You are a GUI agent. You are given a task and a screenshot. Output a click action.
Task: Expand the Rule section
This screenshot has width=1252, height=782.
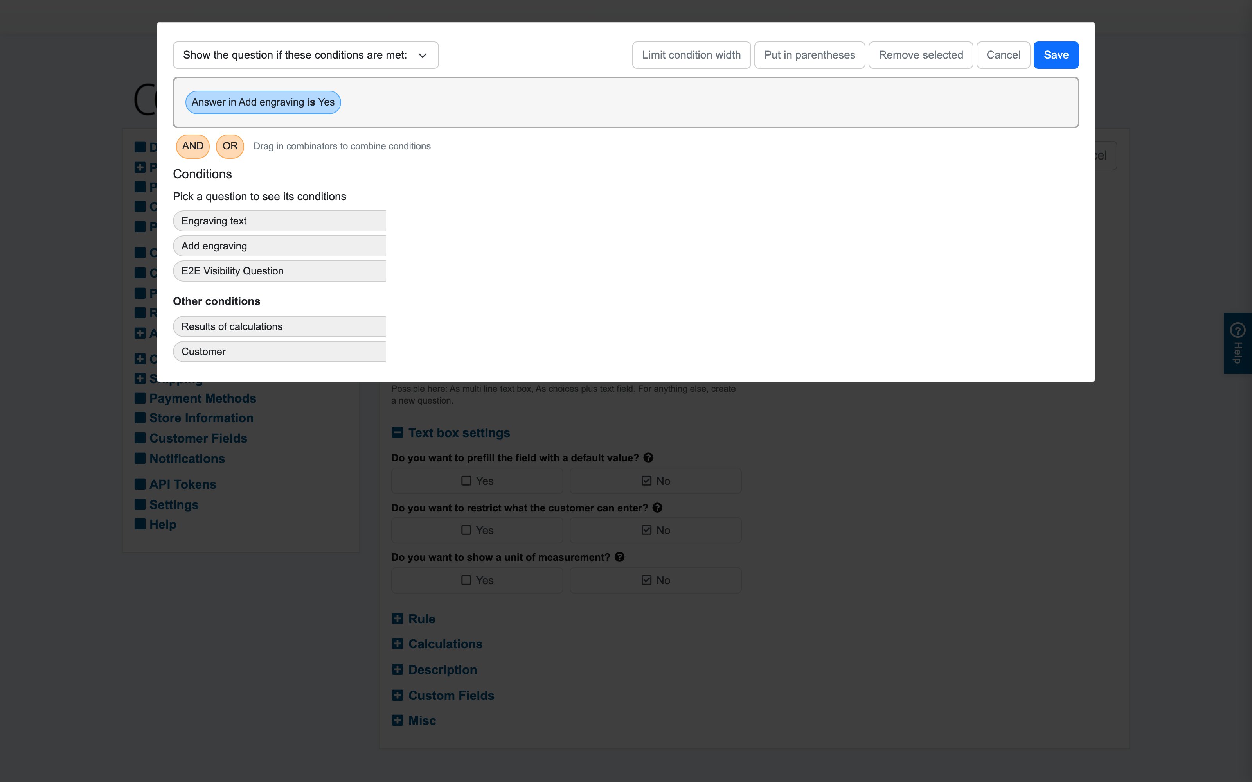point(414,619)
